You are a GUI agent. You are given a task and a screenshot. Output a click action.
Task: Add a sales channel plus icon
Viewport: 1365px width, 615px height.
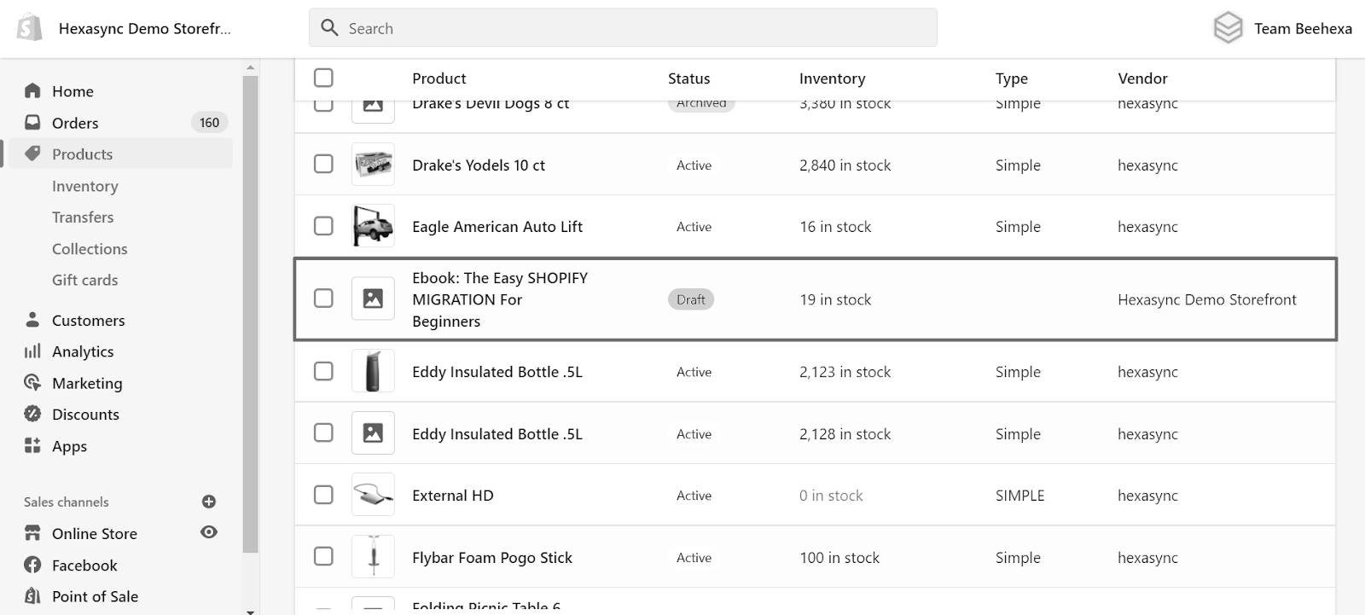[x=209, y=502]
